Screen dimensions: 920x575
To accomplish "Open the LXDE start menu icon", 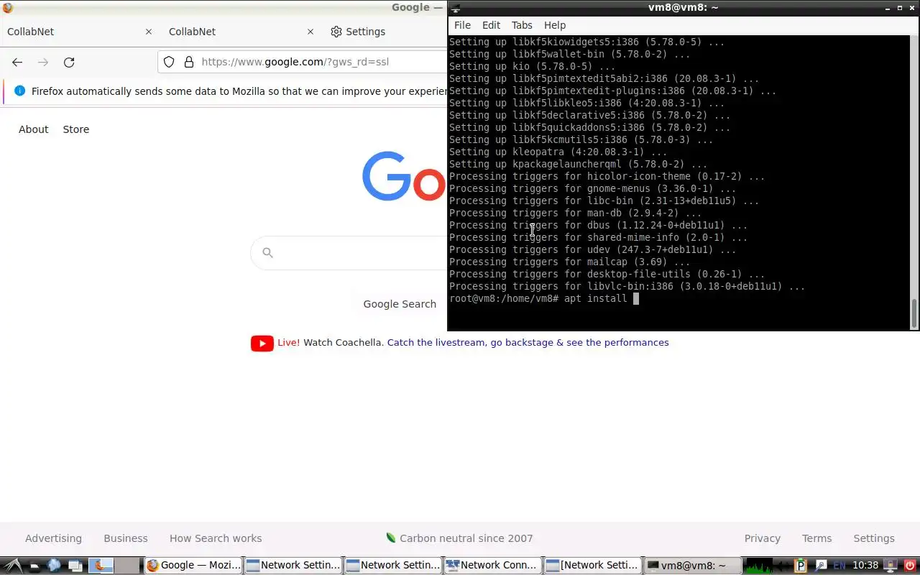I will [14, 566].
